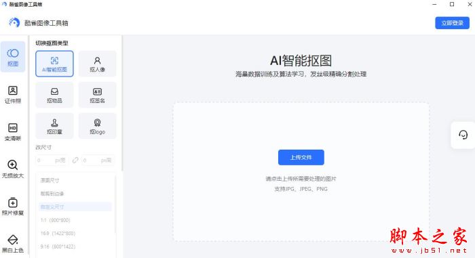The width and height of the screenshot is (475, 258).
Task: Click the size list scrollbar
Action: [115, 205]
